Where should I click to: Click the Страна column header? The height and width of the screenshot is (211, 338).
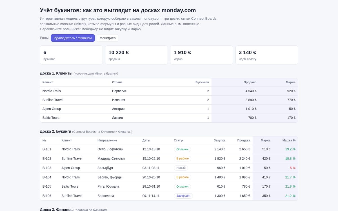click(x=117, y=82)
